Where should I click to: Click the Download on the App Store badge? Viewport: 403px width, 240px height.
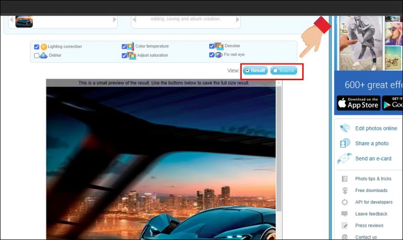tap(358, 103)
